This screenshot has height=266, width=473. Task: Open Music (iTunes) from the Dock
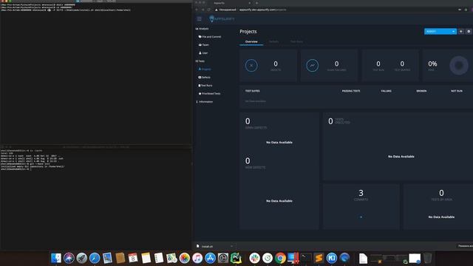coord(197,258)
